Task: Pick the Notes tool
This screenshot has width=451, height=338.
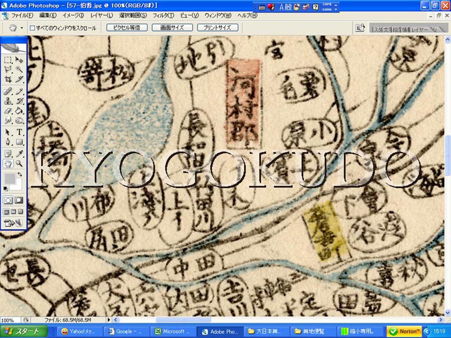Action: point(8,154)
